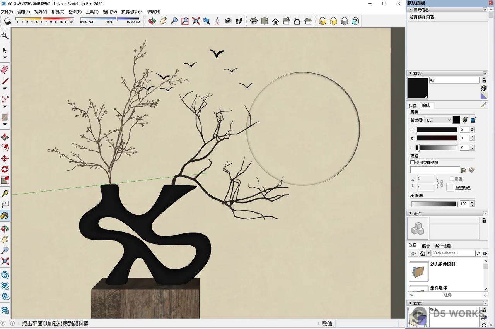495x329 pixels.
Task: Select the Line pencil tool
Action: (5, 82)
